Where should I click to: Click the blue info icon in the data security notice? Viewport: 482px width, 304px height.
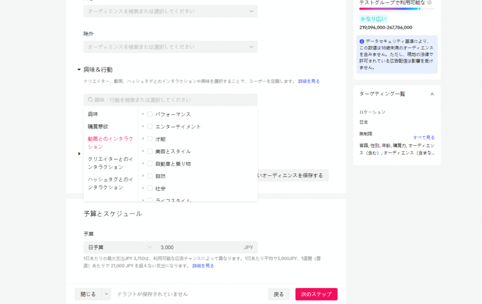(362, 41)
